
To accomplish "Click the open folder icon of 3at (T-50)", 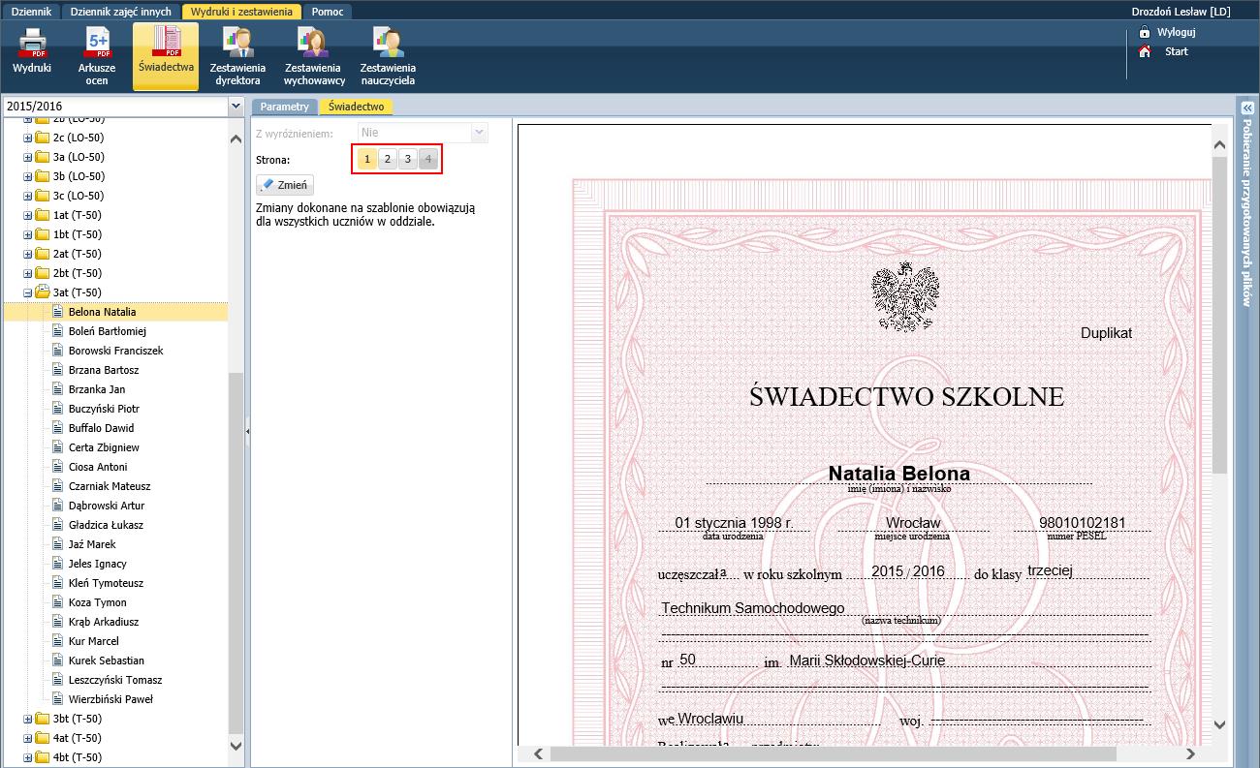I will coord(43,292).
